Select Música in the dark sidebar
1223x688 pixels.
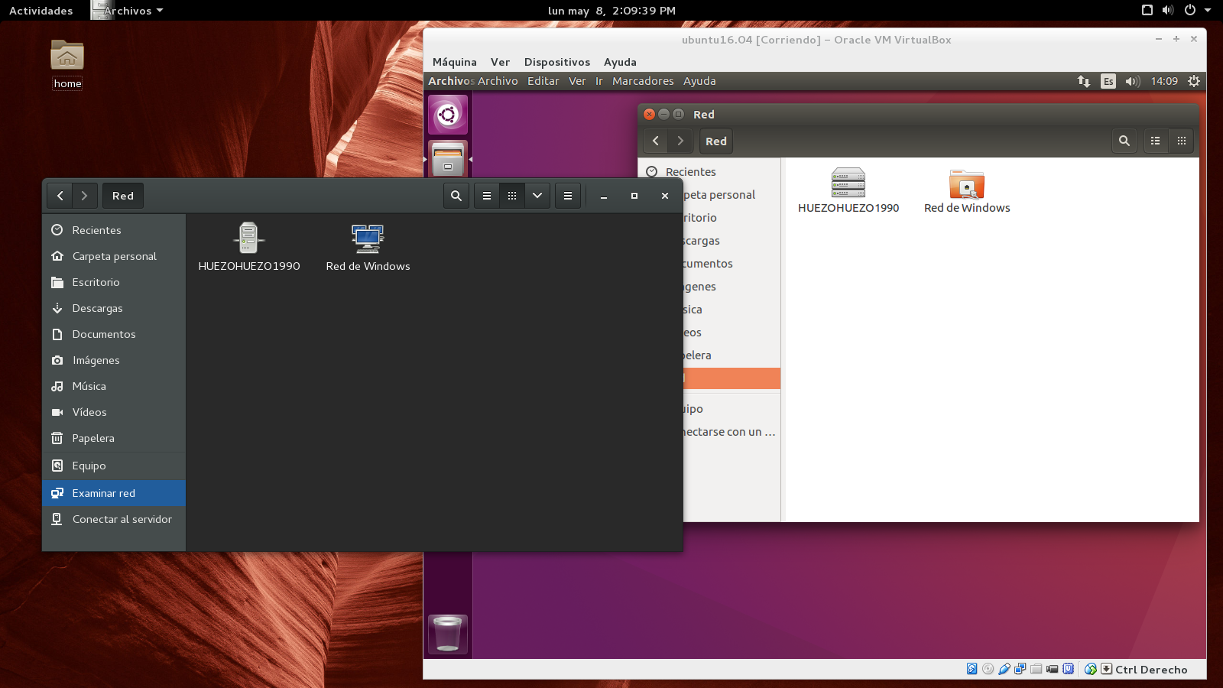(x=114, y=386)
